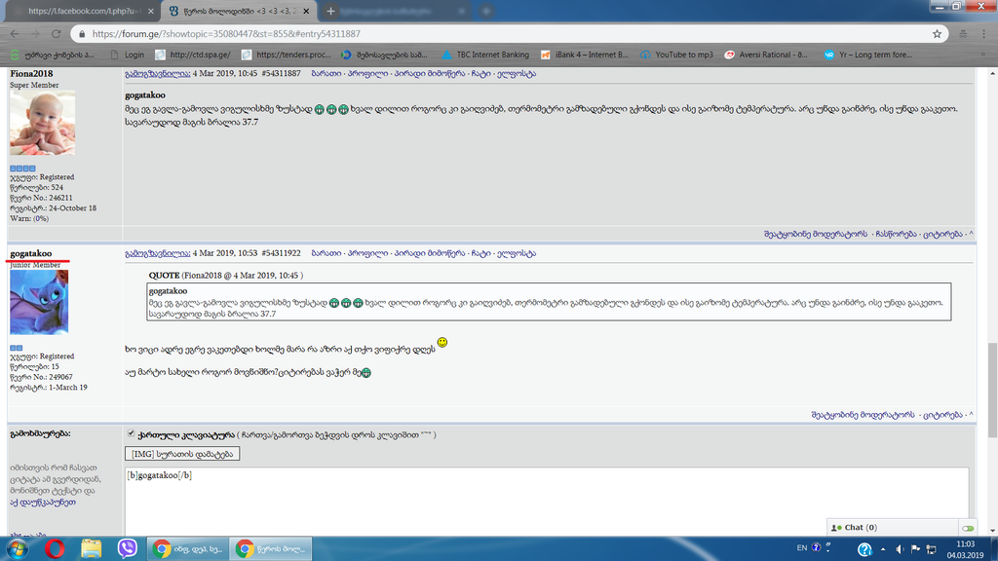
Task: Go back with browser back arrow
Action: [x=15, y=34]
